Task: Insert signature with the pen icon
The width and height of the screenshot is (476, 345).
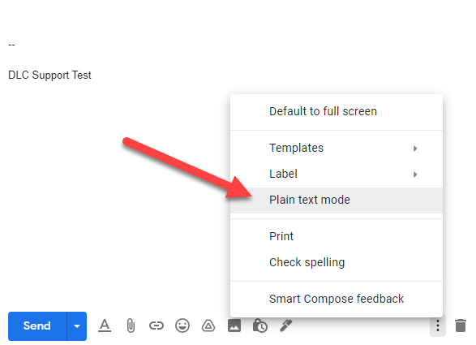Action: [x=286, y=326]
